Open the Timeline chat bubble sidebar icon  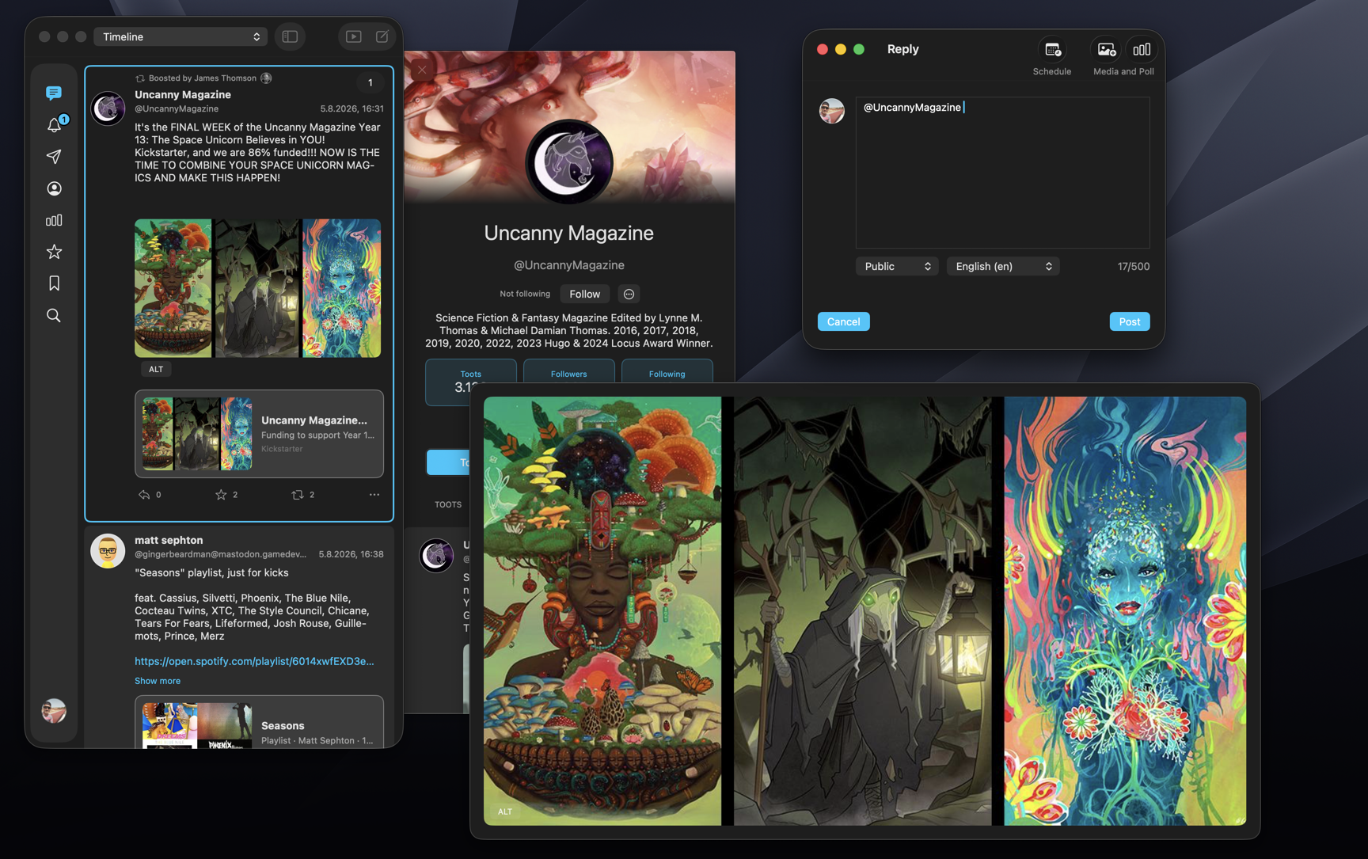(x=54, y=93)
